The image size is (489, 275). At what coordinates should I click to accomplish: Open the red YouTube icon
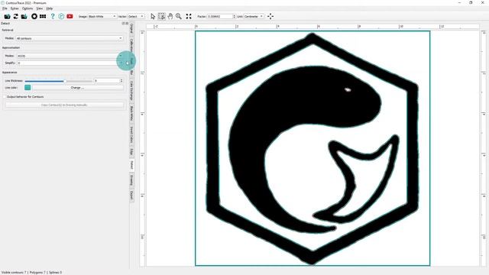[x=70, y=16]
